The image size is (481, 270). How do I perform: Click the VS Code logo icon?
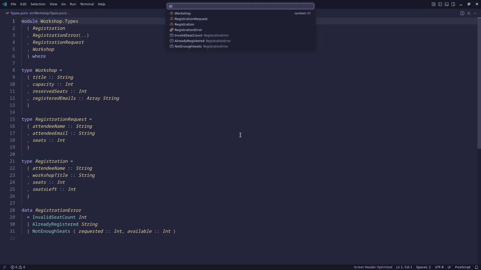point(5,4)
